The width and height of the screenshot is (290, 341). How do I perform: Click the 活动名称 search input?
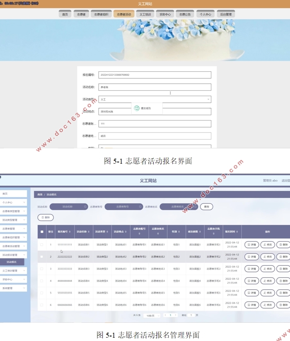pos(69,207)
